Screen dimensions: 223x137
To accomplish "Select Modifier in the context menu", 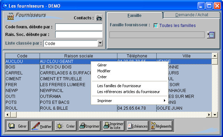I will coord(104,71).
